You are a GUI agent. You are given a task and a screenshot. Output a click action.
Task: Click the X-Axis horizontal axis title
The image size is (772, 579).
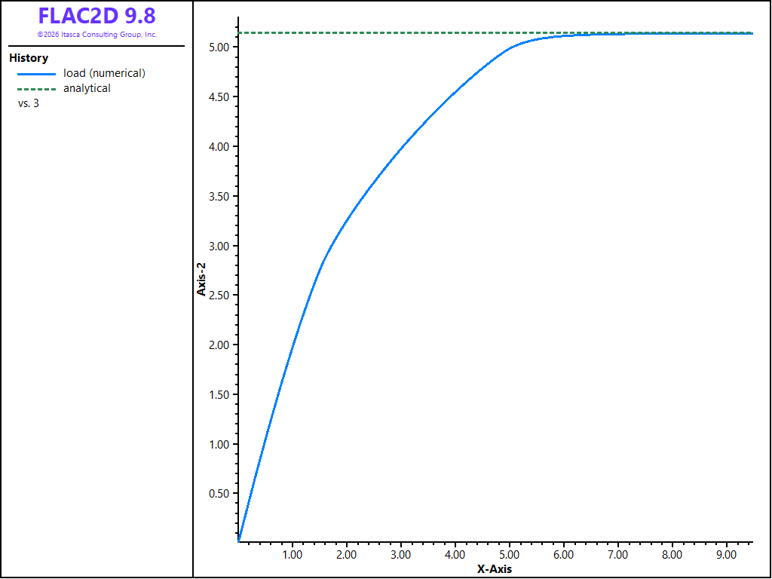[495, 570]
